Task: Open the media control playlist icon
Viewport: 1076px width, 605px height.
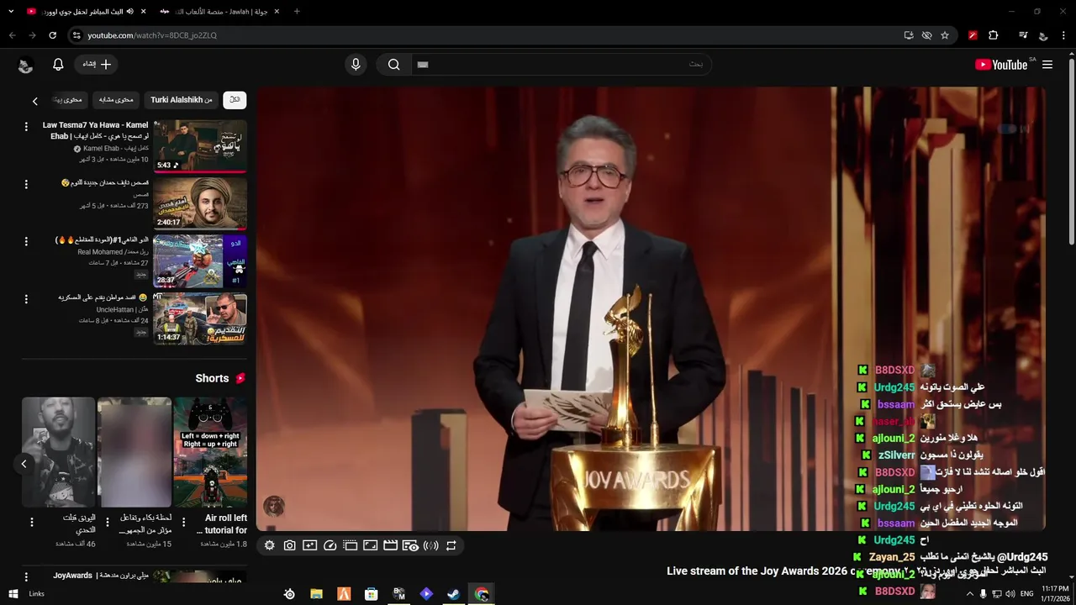Action: click(1023, 35)
